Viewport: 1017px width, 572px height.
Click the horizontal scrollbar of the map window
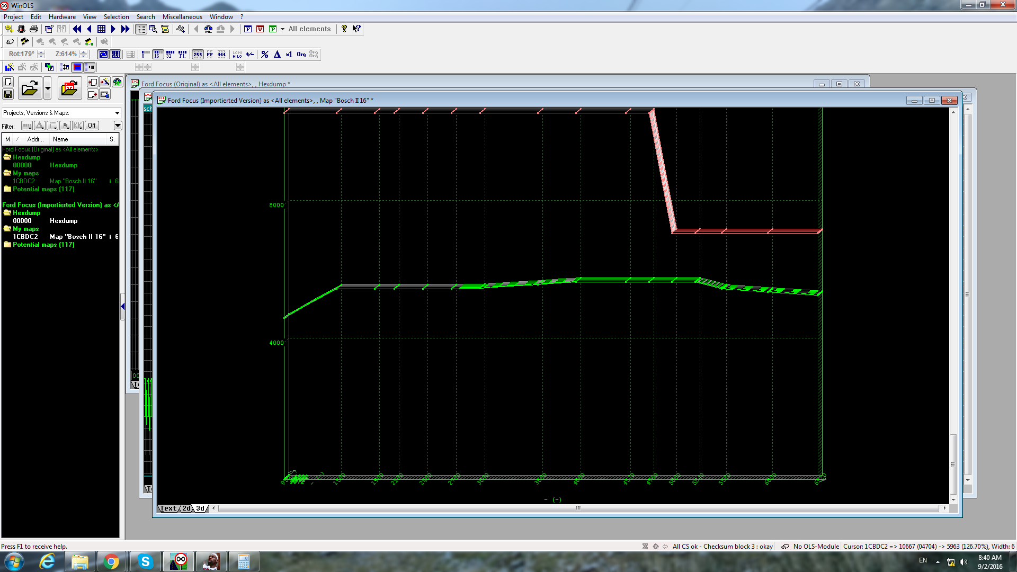coord(578,508)
